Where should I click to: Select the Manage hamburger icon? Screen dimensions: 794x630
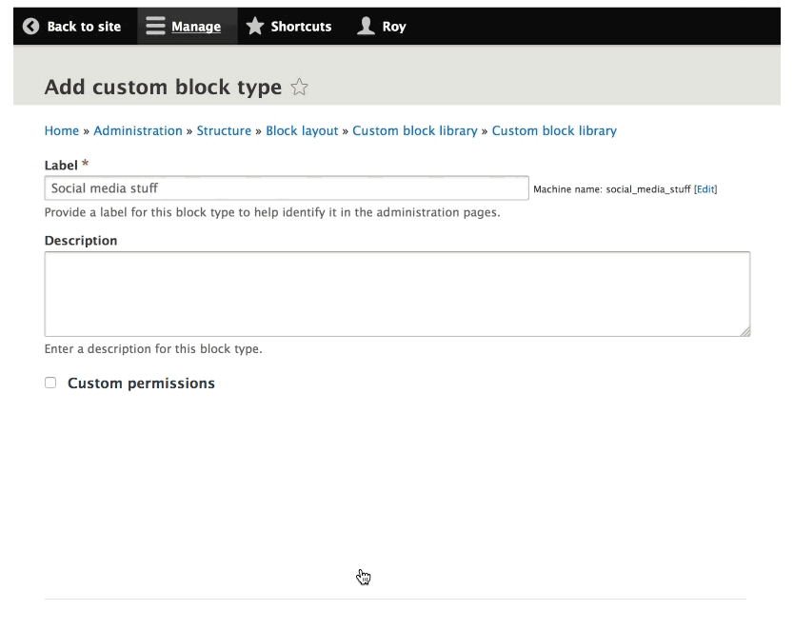point(154,26)
